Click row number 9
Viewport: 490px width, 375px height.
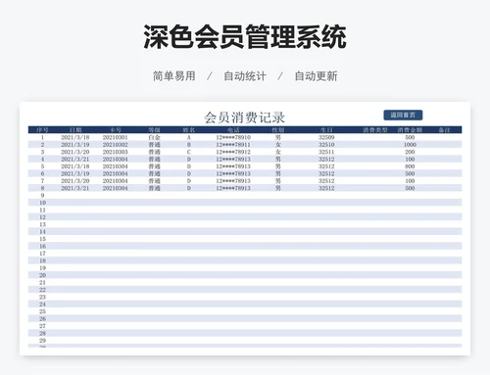coord(42,196)
